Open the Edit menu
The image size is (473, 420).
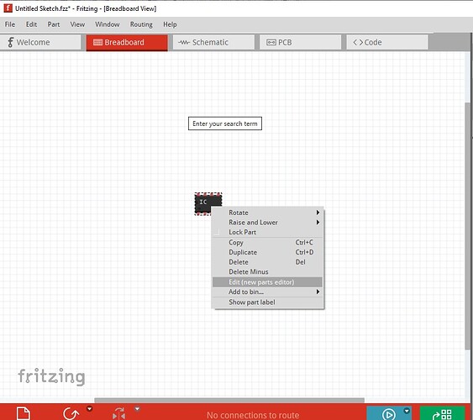click(x=31, y=24)
